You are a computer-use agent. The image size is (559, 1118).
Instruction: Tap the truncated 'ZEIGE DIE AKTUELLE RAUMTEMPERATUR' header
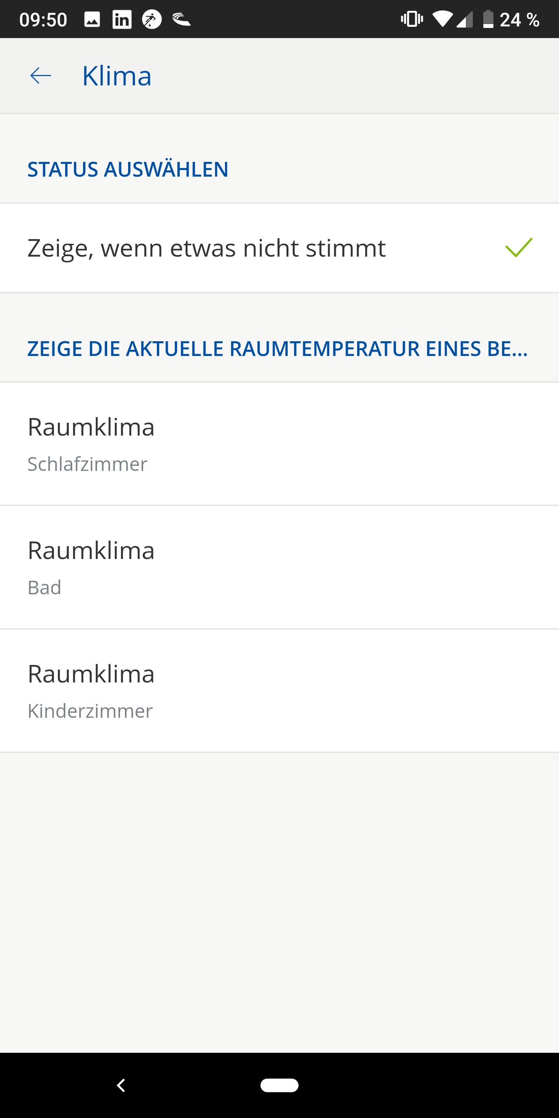[x=278, y=349]
